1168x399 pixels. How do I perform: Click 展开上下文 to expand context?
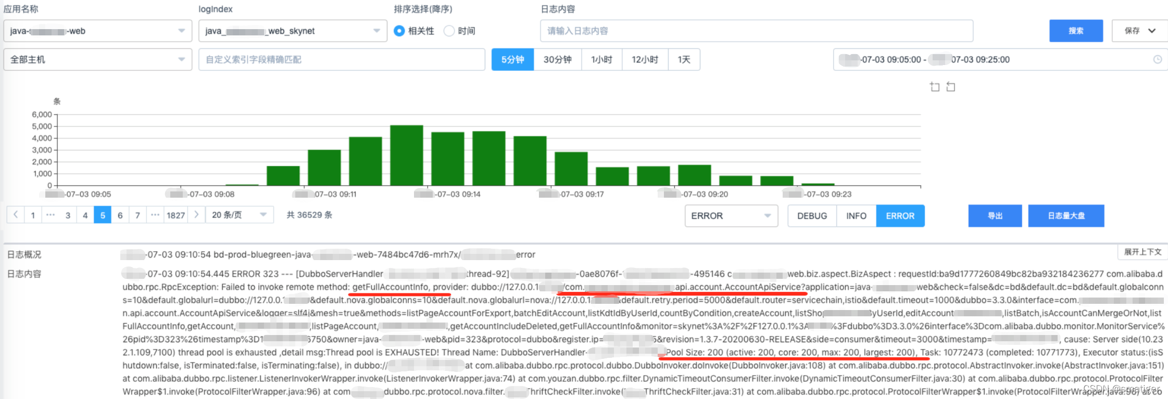coord(1142,252)
